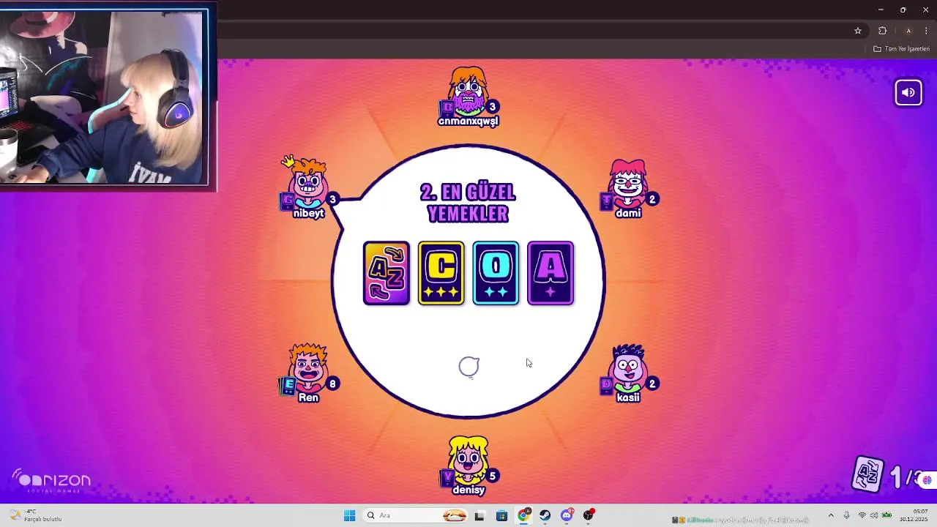
Task: Open the Windows Start menu
Action: 349,515
